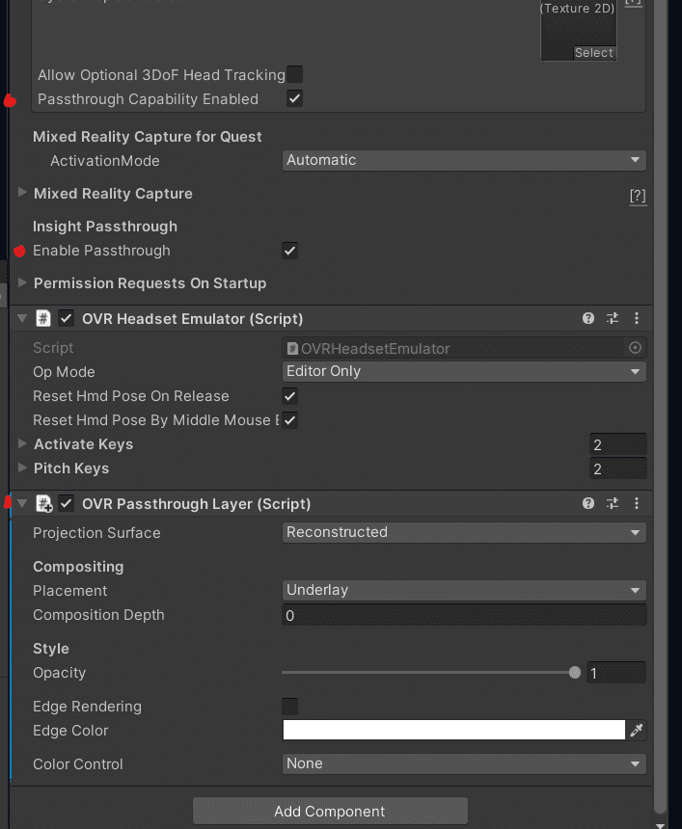
Task: Collapse the OVR Headset Emulator component
Action: click(22, 318)
